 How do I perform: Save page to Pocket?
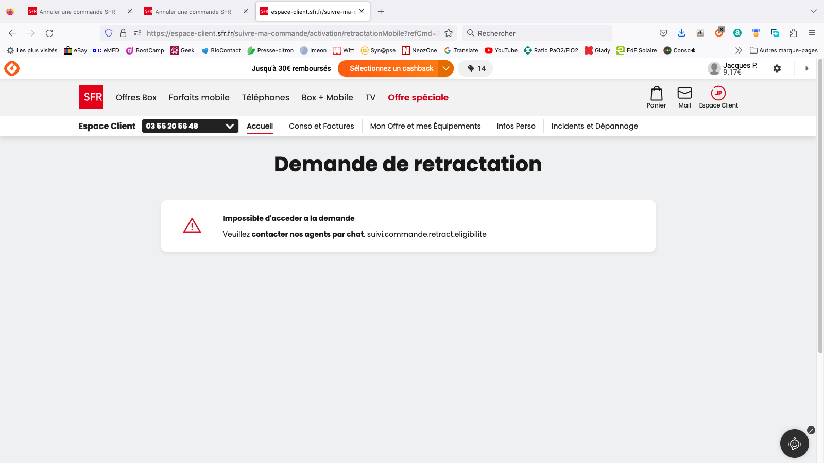click(663, 33)
